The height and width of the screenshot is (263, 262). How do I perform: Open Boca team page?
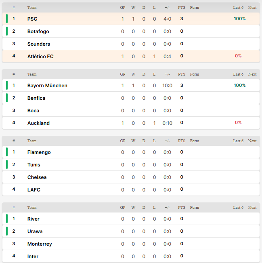coord(34,111)
